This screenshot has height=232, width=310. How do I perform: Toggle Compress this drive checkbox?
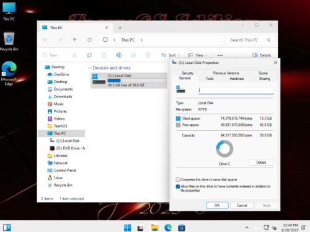[x=178, y=179]
